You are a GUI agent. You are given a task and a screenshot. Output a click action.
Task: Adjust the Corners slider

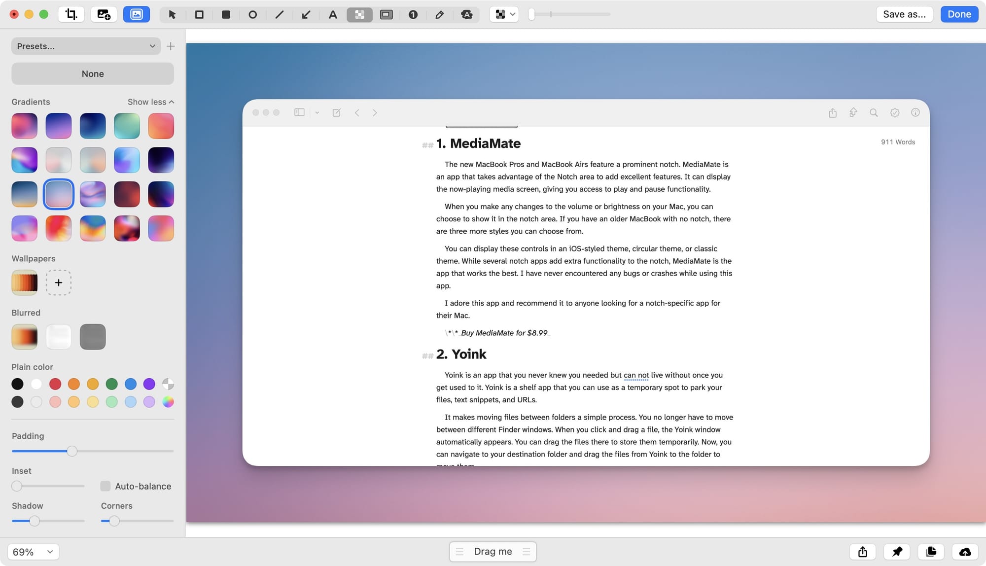114,521
